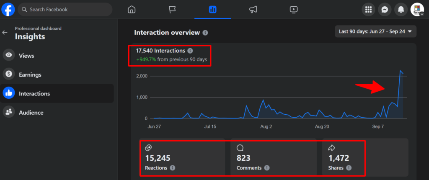
Task: Select Interactions in the sidebar
Action: [x=34, y=93]
